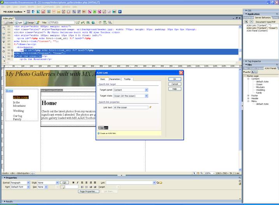The width and height of the screenshot is (279, 205).
Task: Click the browse folder icon beside Link field
Action: (x=161, y=182)
